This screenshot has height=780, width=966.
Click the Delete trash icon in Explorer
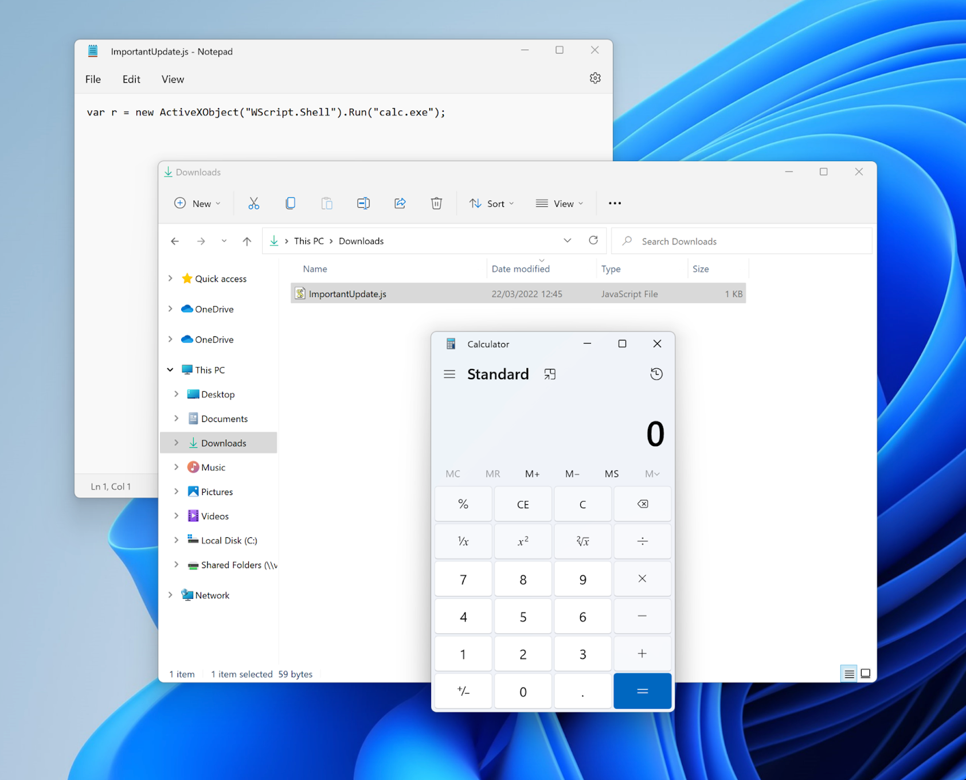pos(436,203)
